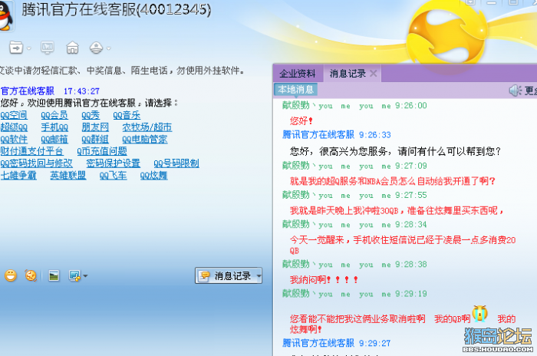Viewport: 537px width, 356px height.
Task: Click the 手机QQ link
Action: tap(54, 127)
